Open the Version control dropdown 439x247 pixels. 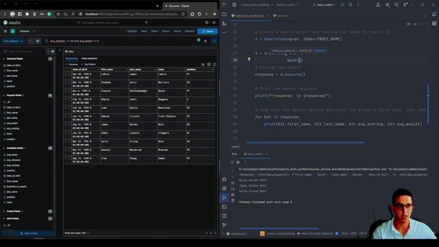tap(287, 5)
